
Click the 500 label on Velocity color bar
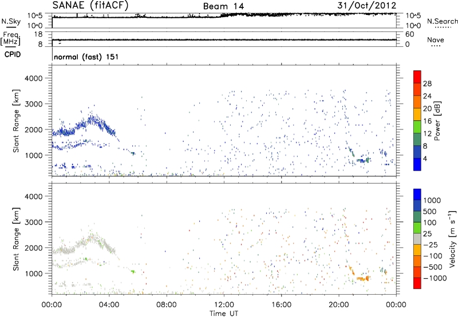click(430, 211)
